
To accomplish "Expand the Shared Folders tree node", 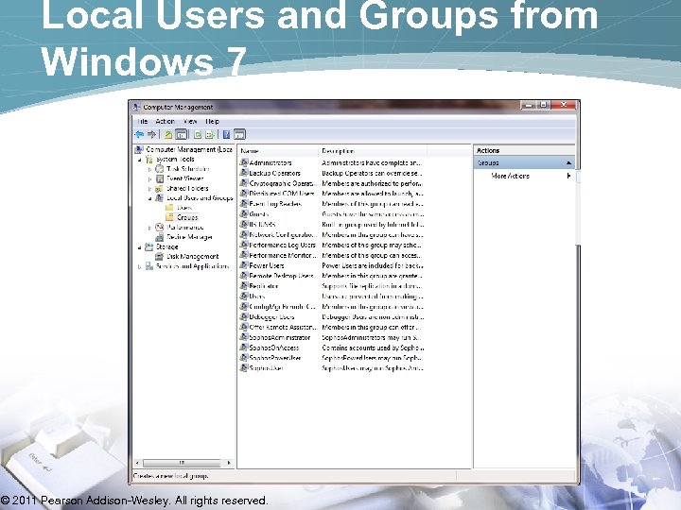I will (x=149, y=189).
